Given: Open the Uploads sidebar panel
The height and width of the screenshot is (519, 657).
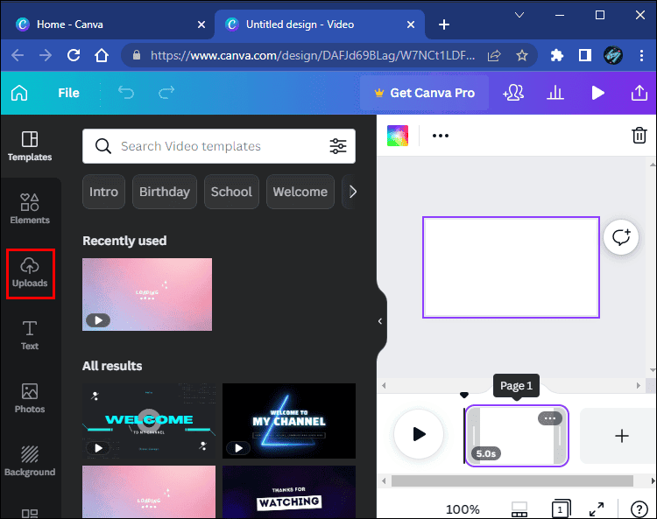Looking at the screenshot, I should tap(30, 273).
